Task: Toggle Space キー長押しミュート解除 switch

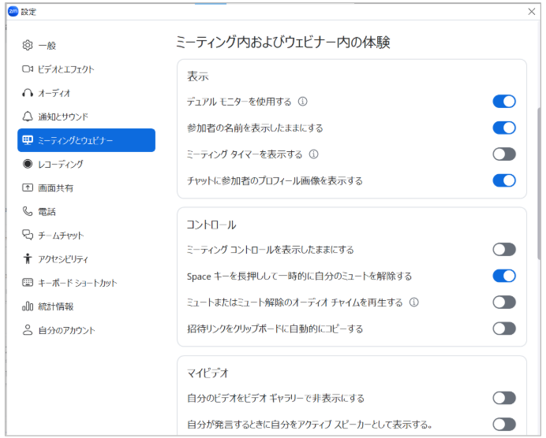Action: [504, 276]
